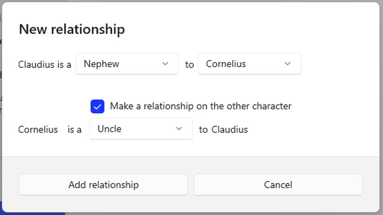Click the "Make a relationship on the other character" label

[201, 106]
